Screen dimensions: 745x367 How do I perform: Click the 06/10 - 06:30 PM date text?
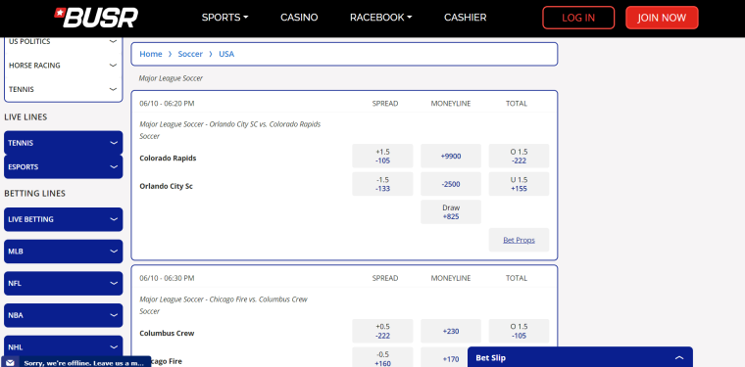tap(167, 278)
